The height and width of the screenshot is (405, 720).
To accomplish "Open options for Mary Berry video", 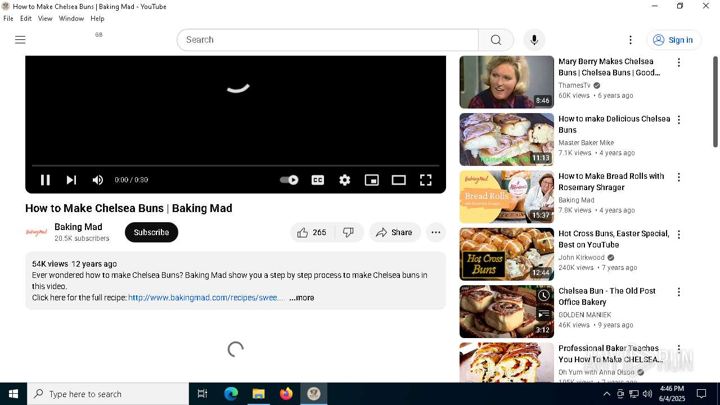I will [679, 62].
